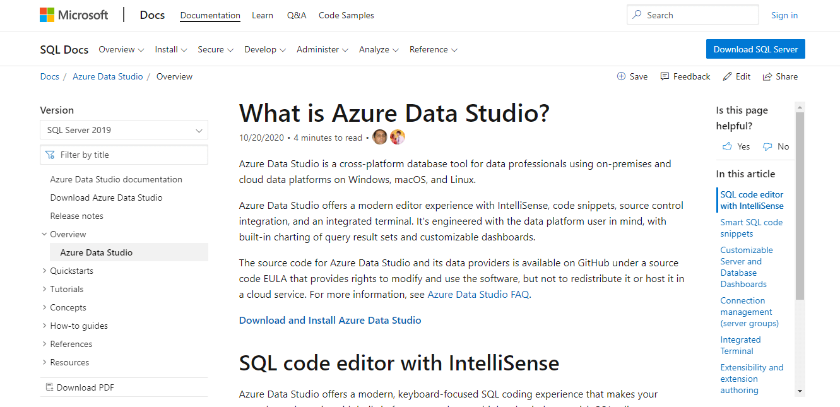Focus the Filter by title field
Image resolution: width=840 pixels, height=407 pixels.
124,155
